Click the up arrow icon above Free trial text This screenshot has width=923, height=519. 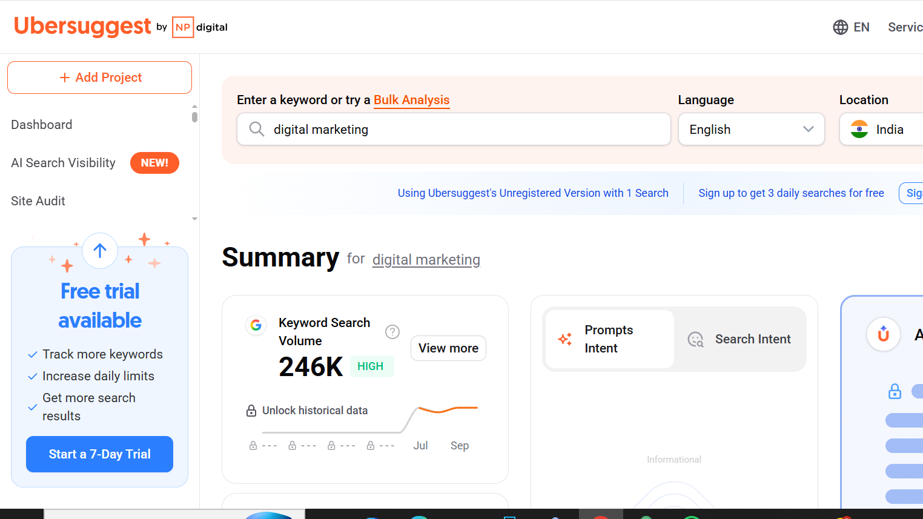point(99,250)
